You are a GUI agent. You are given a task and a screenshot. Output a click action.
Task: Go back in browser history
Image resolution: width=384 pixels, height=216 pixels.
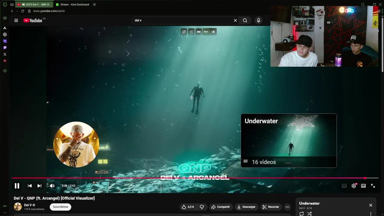click(x=12, y=11)
